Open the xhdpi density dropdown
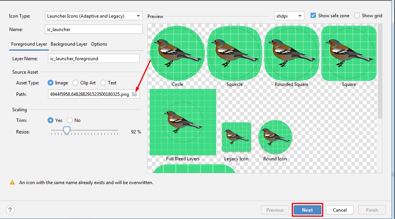The image size is (395, 219). [289, 16]
